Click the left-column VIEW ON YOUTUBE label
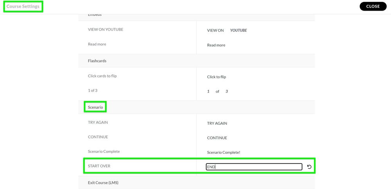 [105, 30]
